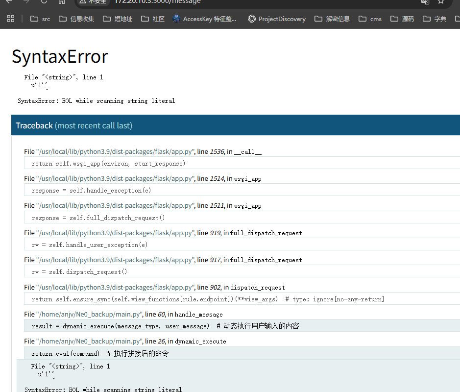The height and width of the screenshot is (392, 460).
Task: Open the 社区 bookmark folder
Action: (152, 19)
